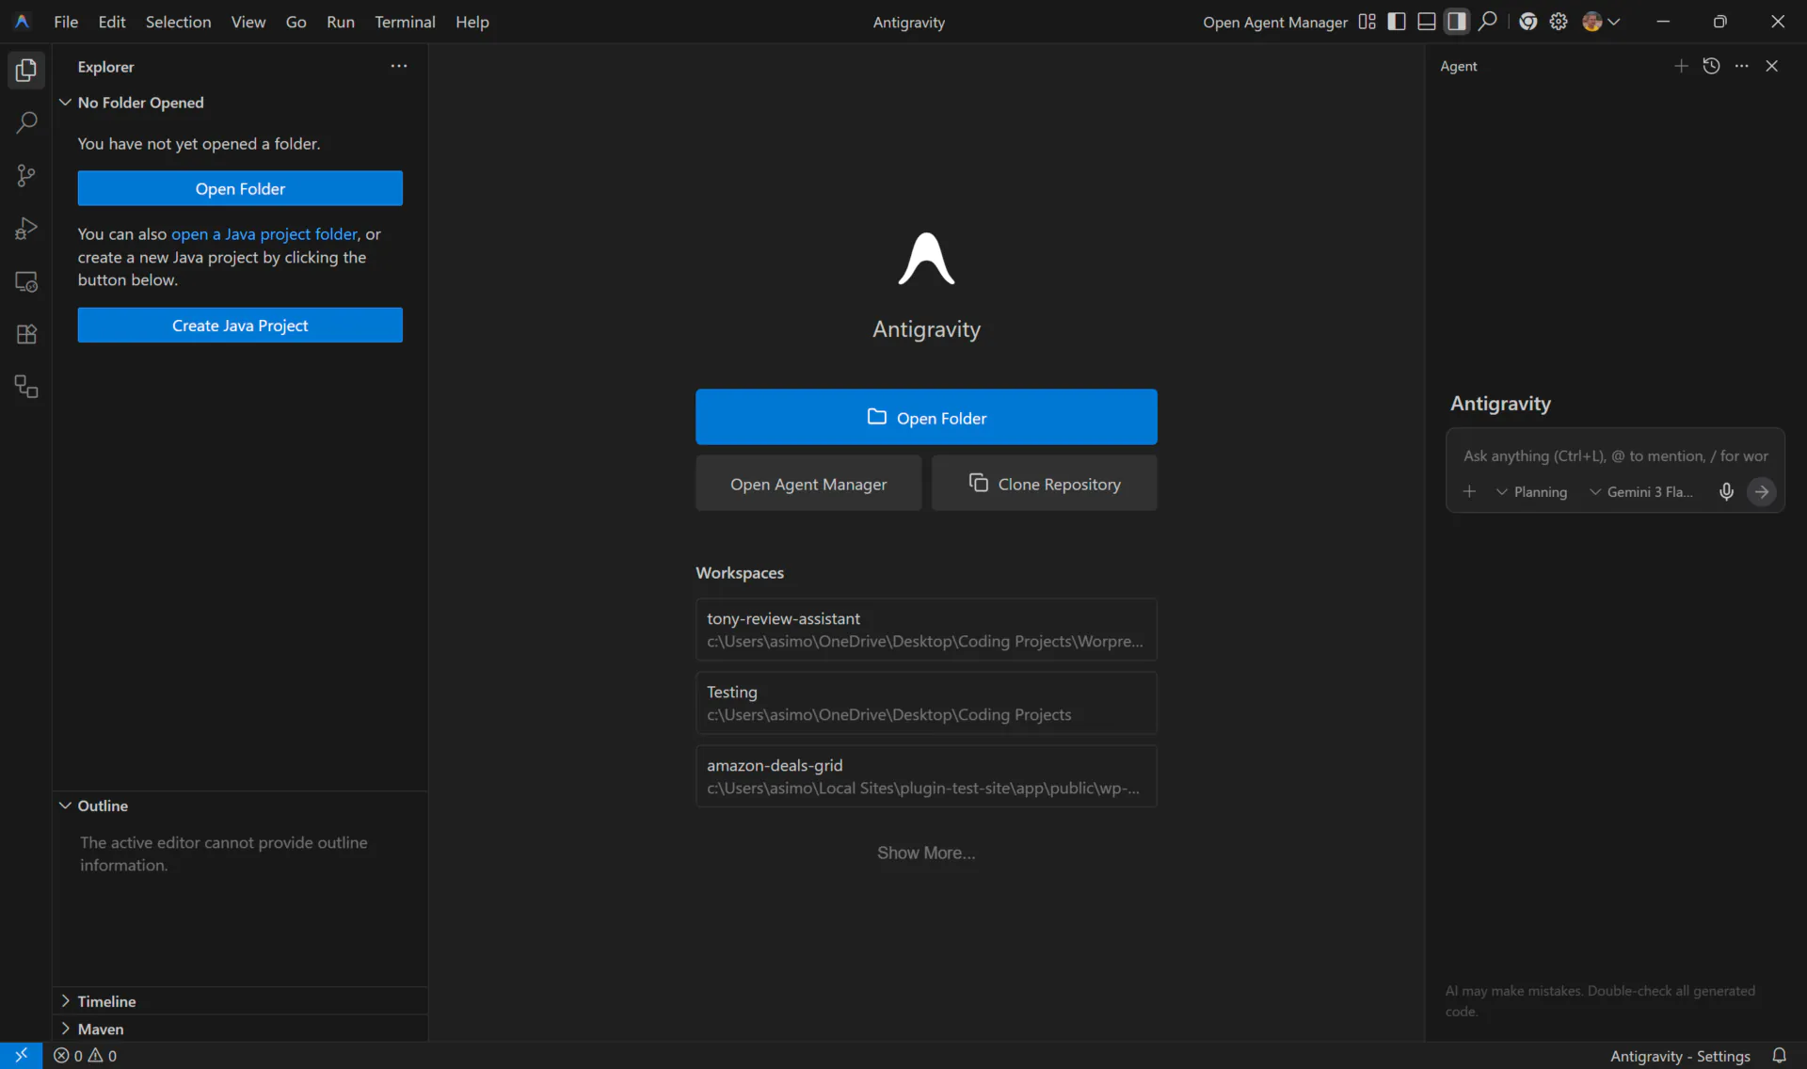Open the Terminal menu
Image resolution: width=1807 pixels, height=1069 pixels.
(x=405, y=22)
